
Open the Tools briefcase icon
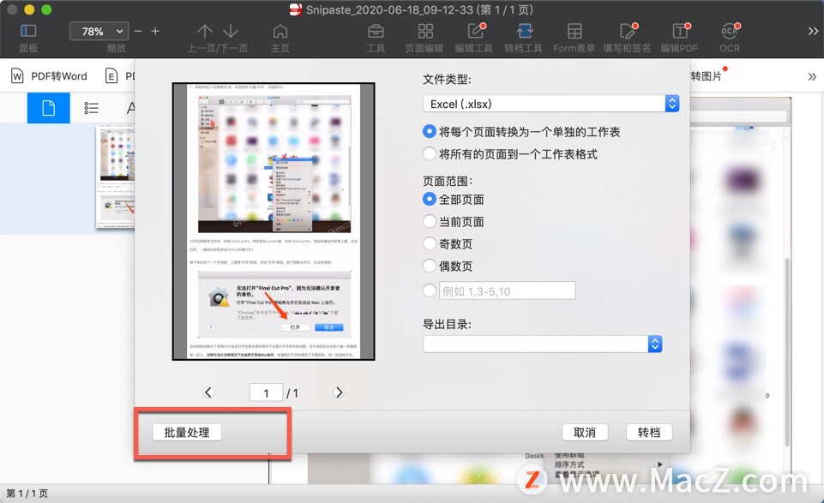coord(376,31)
